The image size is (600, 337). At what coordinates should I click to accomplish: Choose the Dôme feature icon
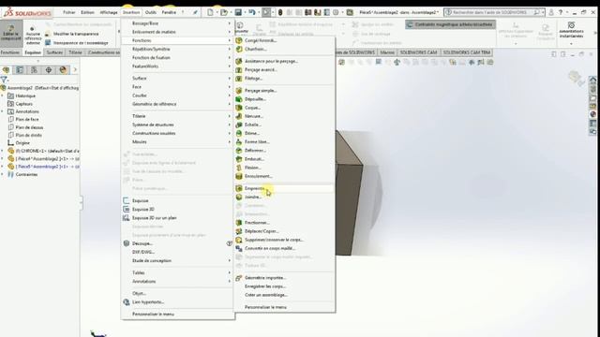239,133
